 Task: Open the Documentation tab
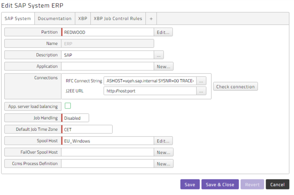click(x=55, y=18)
